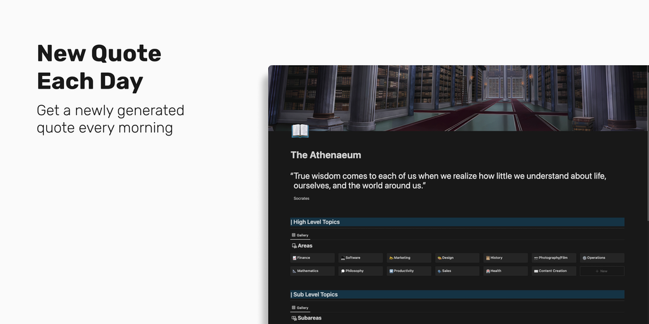Click the open book page icon
Screen dimensions: 649x324
pos(300,131)
